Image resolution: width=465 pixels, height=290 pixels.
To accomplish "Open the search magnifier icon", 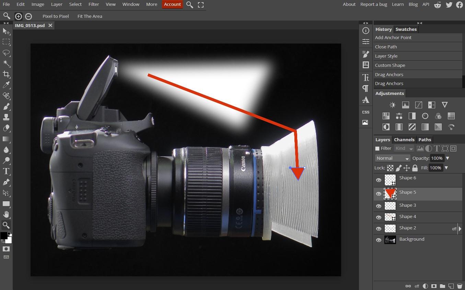I will 190,4.
